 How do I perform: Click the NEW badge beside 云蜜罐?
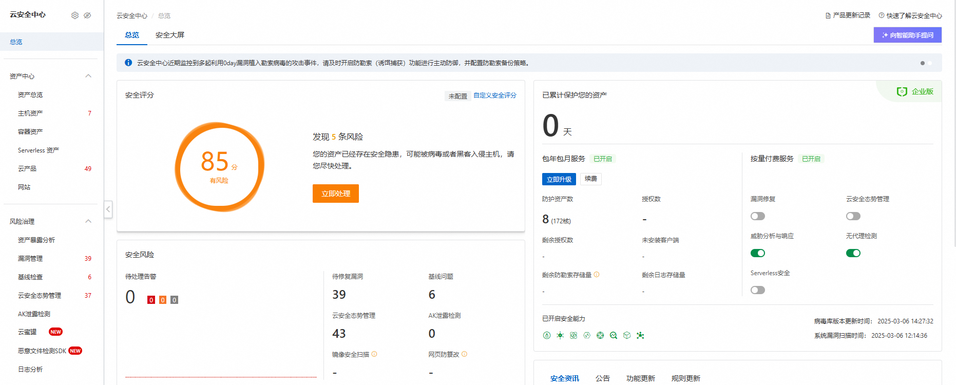[55, 332]
